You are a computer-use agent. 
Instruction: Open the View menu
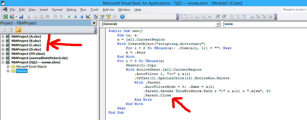click(x=32, y=10)
